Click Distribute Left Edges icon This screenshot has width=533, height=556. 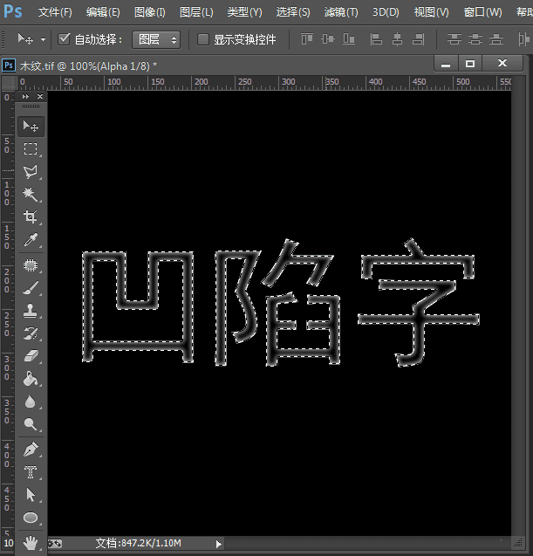point(523,39)
